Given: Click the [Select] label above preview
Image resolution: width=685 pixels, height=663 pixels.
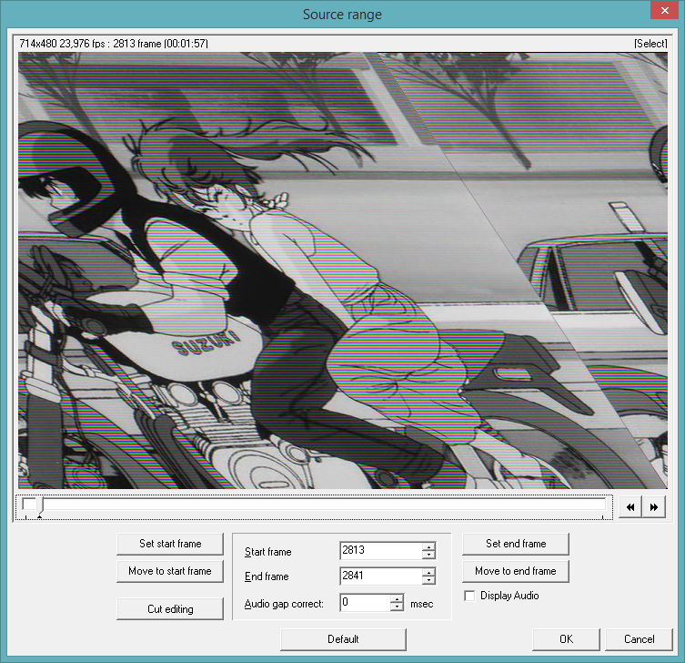Looking at the screenshot, I should point(650,44).
